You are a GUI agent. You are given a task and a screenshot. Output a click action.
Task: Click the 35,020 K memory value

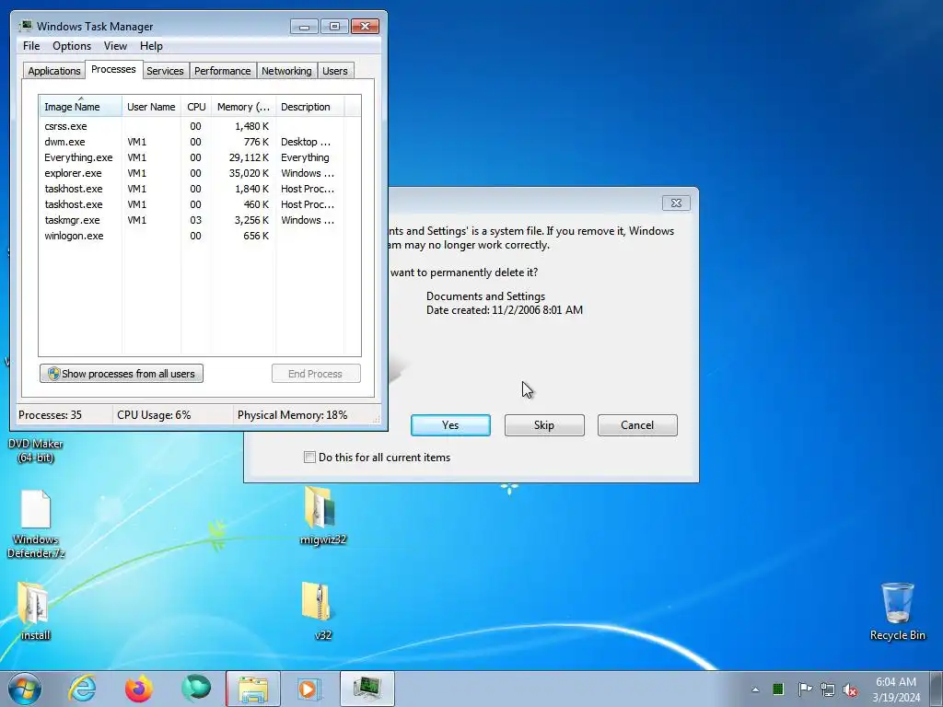[249, 173]
